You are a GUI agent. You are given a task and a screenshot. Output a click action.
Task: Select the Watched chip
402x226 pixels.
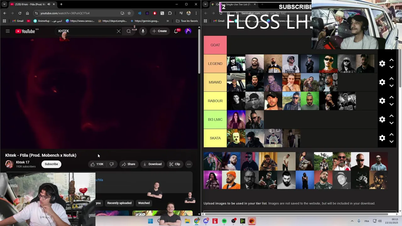(144, 203)
